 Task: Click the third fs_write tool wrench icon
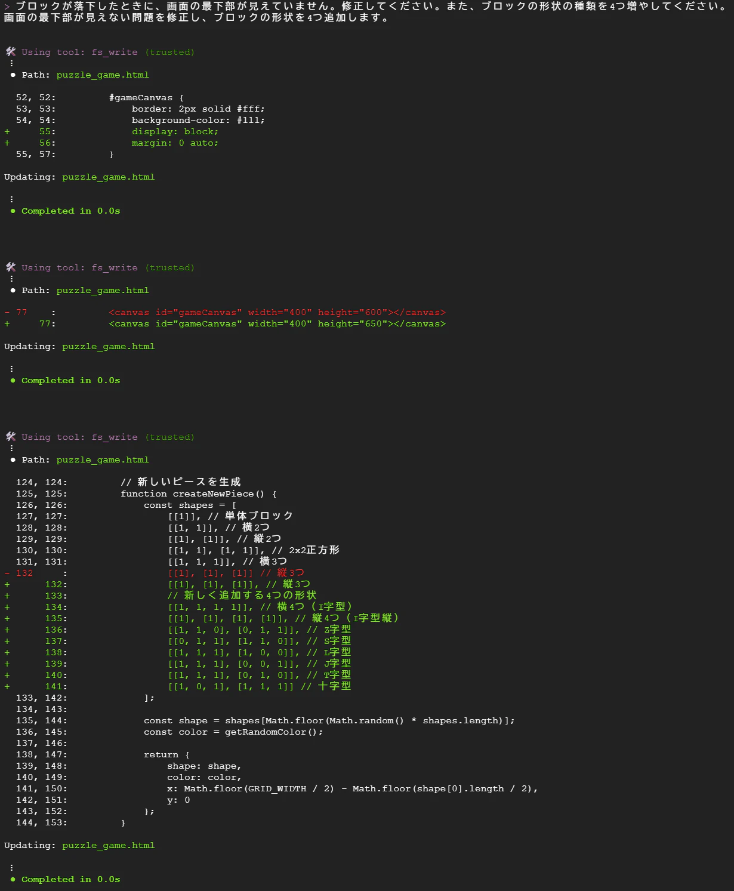tap(11, 437)
